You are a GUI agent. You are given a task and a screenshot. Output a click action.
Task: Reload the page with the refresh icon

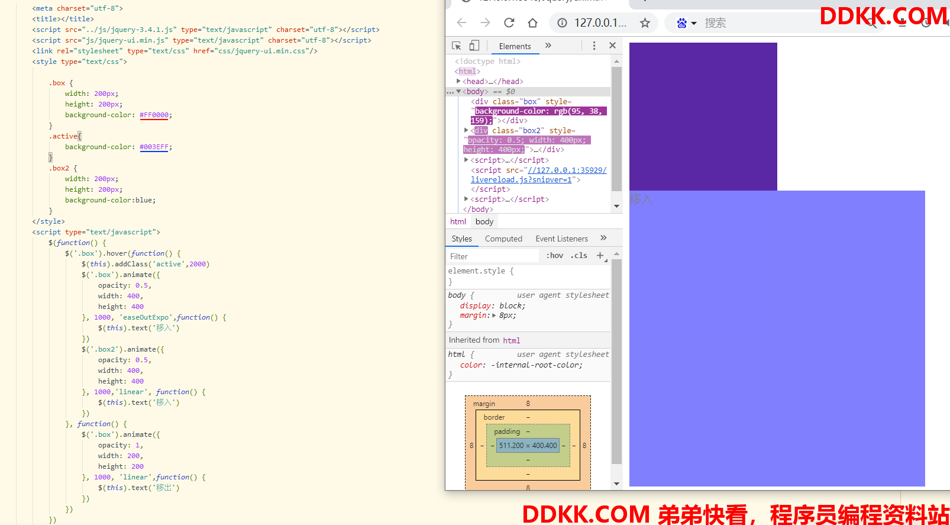tap(509, 22)
